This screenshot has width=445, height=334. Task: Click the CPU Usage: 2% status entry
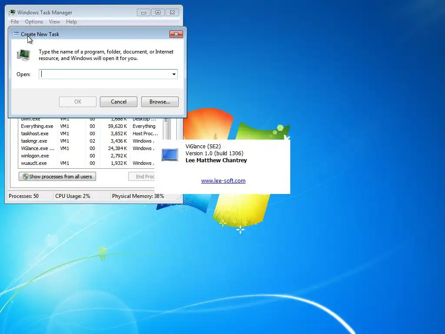(x=73, y=196)
